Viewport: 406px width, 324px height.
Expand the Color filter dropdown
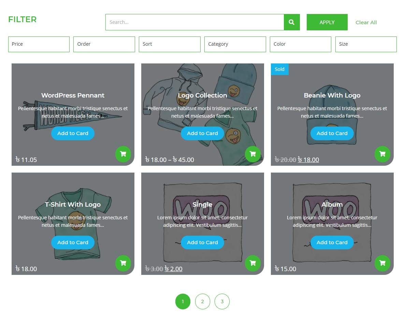pyautogui.click(x=301, y=44)
